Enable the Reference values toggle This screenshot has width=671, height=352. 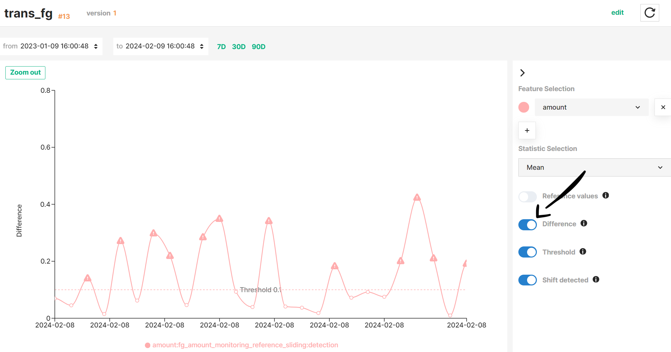tap(527, 196)
